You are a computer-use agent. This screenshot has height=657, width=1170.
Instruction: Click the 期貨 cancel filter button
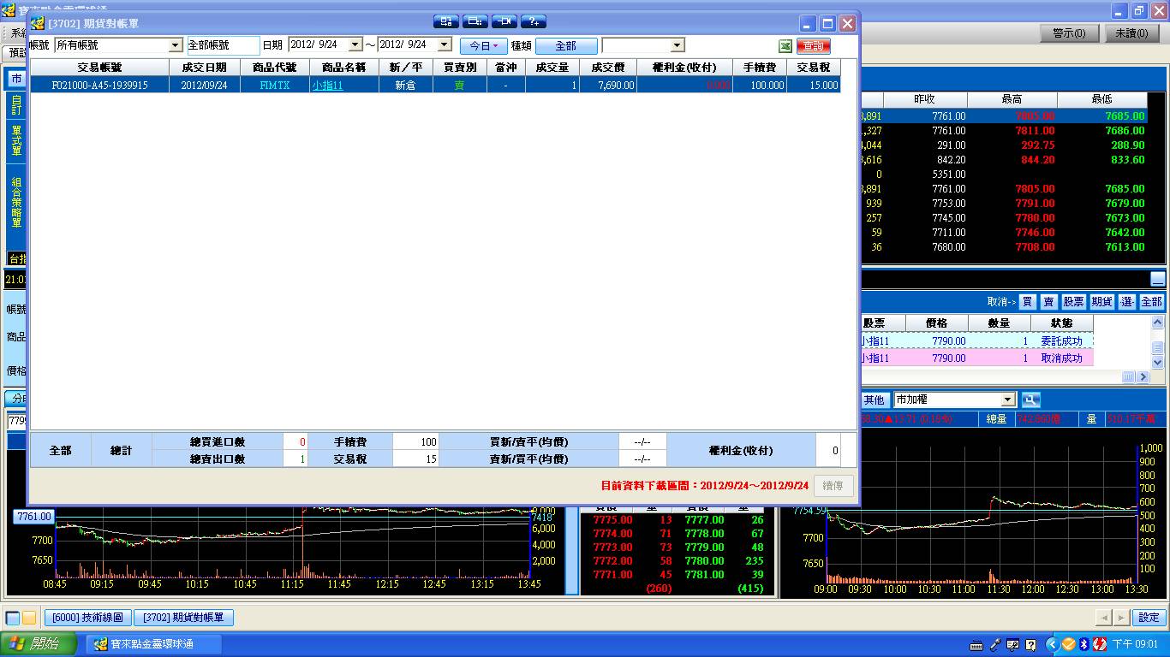[x=1101, y=302]
